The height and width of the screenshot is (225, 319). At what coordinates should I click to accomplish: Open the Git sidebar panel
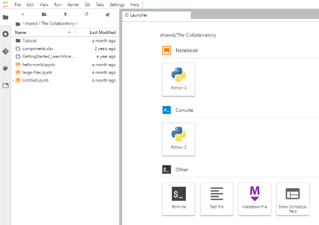click(5, 51)
